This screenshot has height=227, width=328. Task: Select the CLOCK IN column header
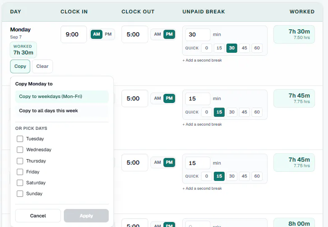74,12
